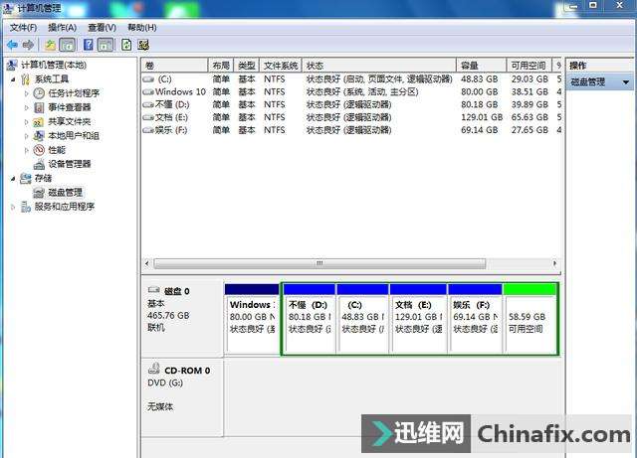Select the 不懂 (D:) row in volume list
This screenshot has height=458, width=637.
coord(351,104)
